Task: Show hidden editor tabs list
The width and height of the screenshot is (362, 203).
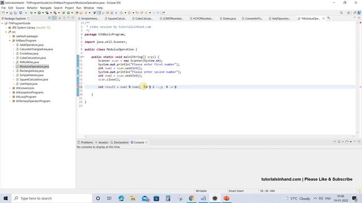Action: point(329,19)
